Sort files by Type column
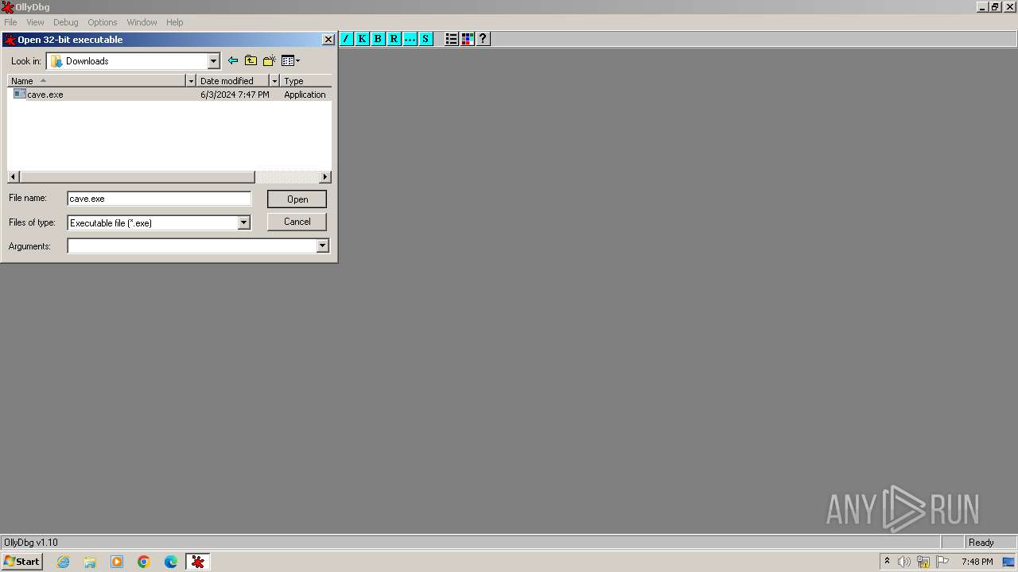Screen dimensions: 1018x572 pyautogui.click(x=306, y=81)
